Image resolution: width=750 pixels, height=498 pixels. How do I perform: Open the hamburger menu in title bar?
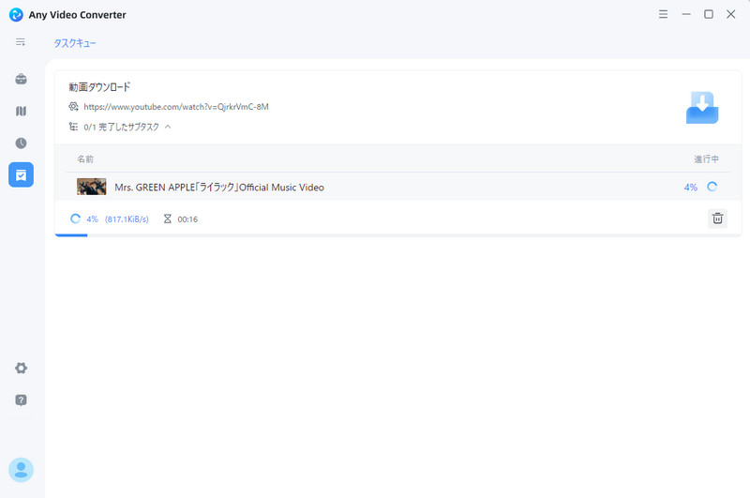tap(663, 14)
